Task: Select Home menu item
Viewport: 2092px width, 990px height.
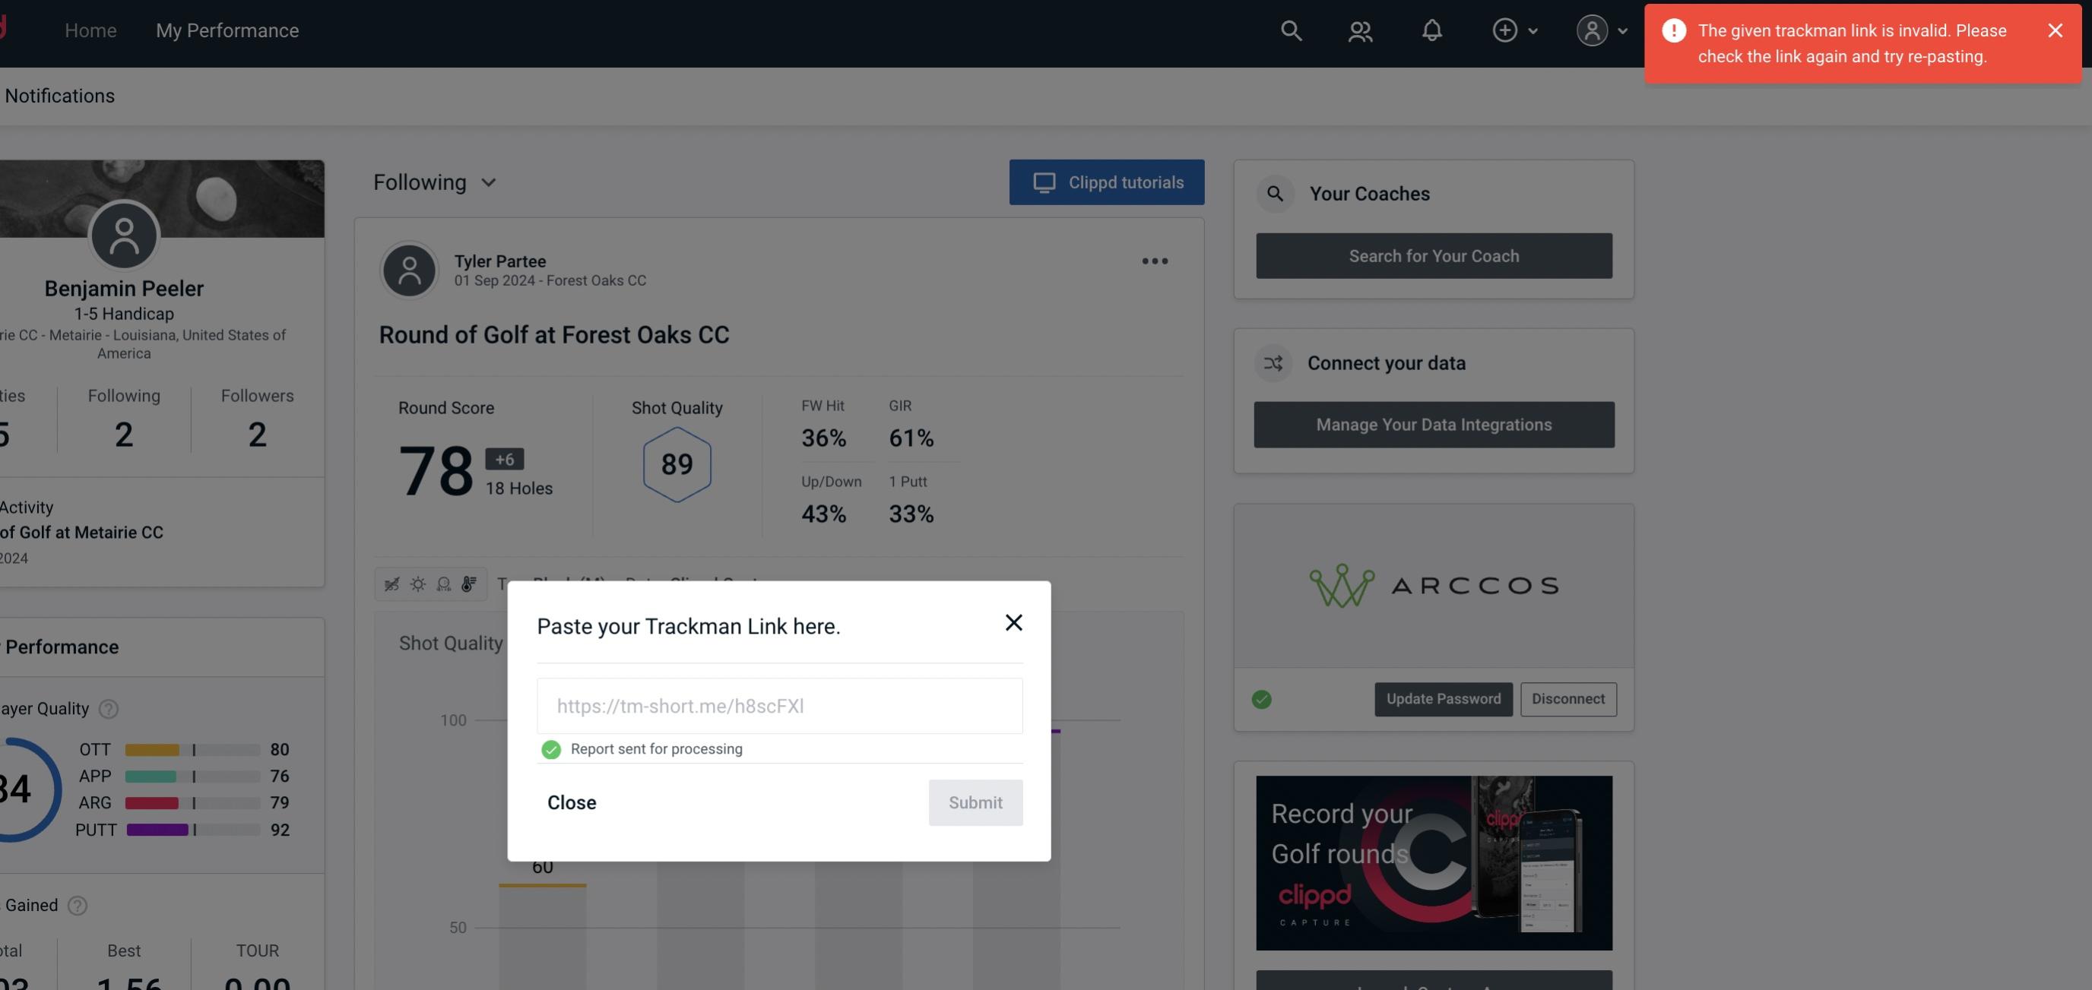Action: coord(90,30)
